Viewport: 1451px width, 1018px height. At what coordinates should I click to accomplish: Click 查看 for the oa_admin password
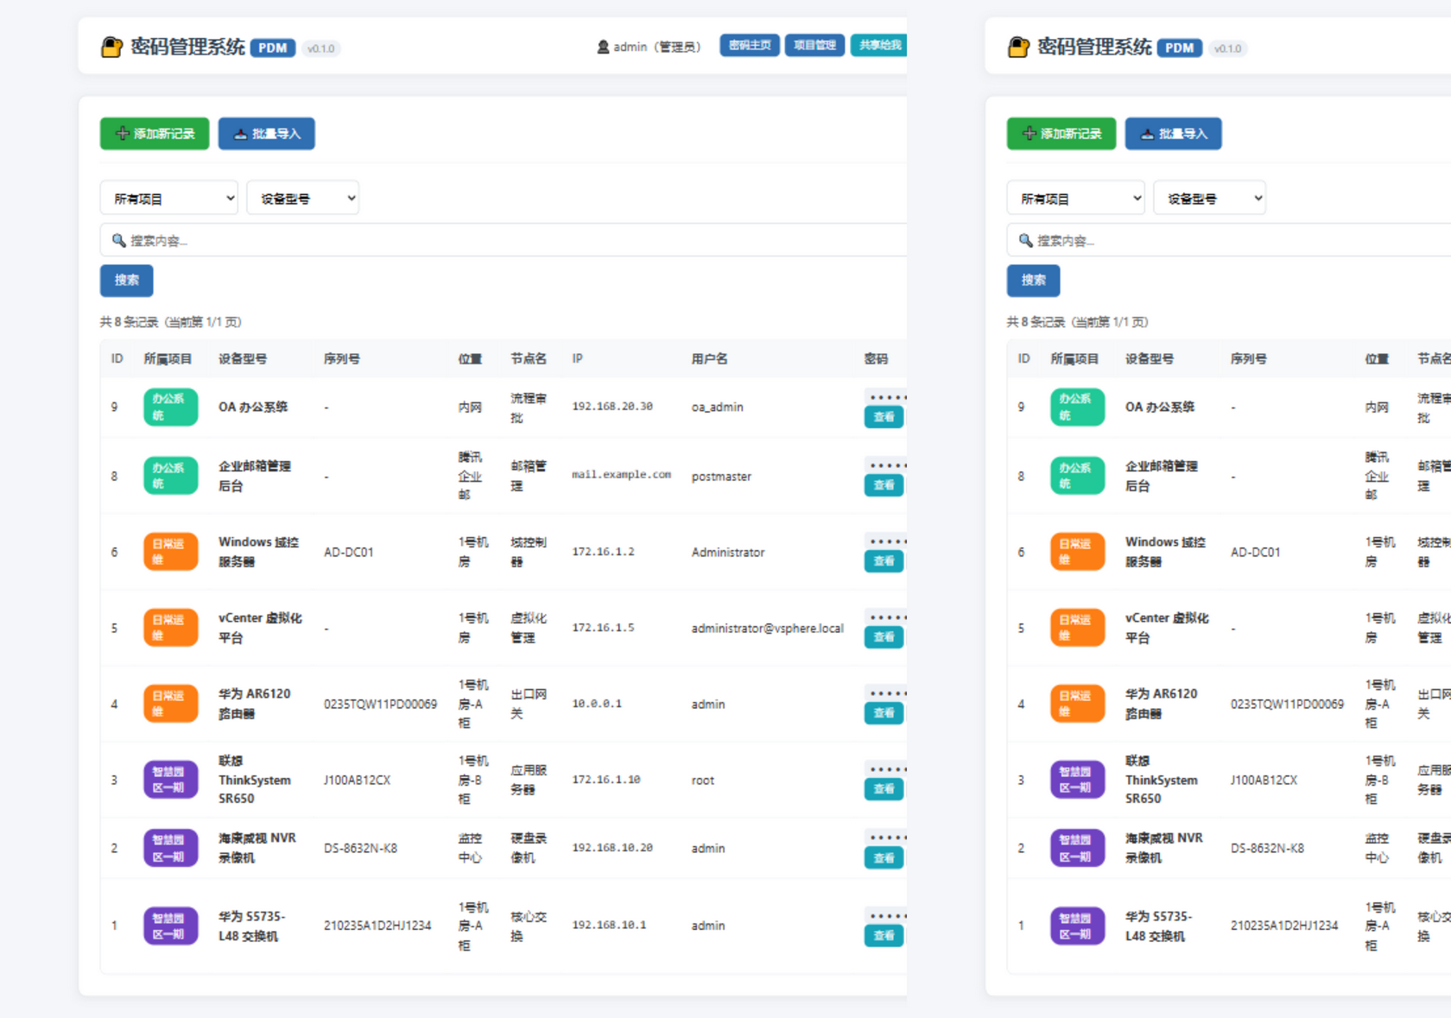coord(884,417)
